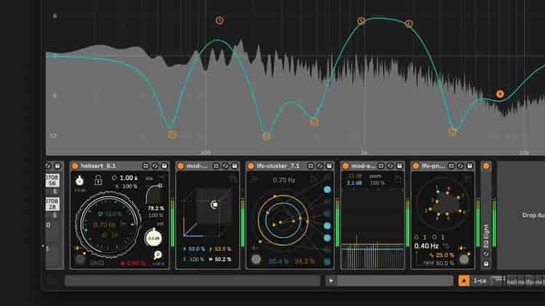
Task: Click the show/hide icon on lfo-cluster_7.1 header
Action: 310,166
